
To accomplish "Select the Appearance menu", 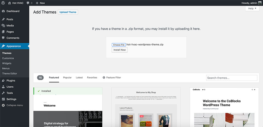I will pyautogui.click(x=15, y=46).
